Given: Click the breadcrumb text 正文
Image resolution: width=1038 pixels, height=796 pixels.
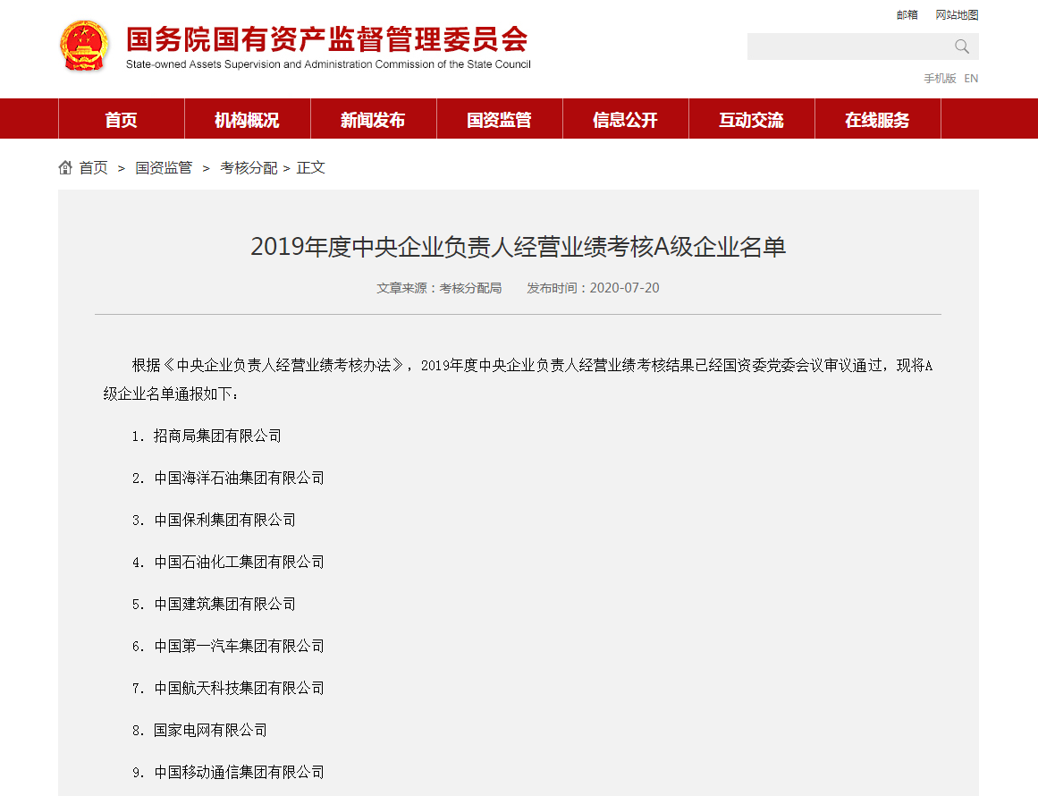Looking at the screenshot, I should click(x=310, y=167).
